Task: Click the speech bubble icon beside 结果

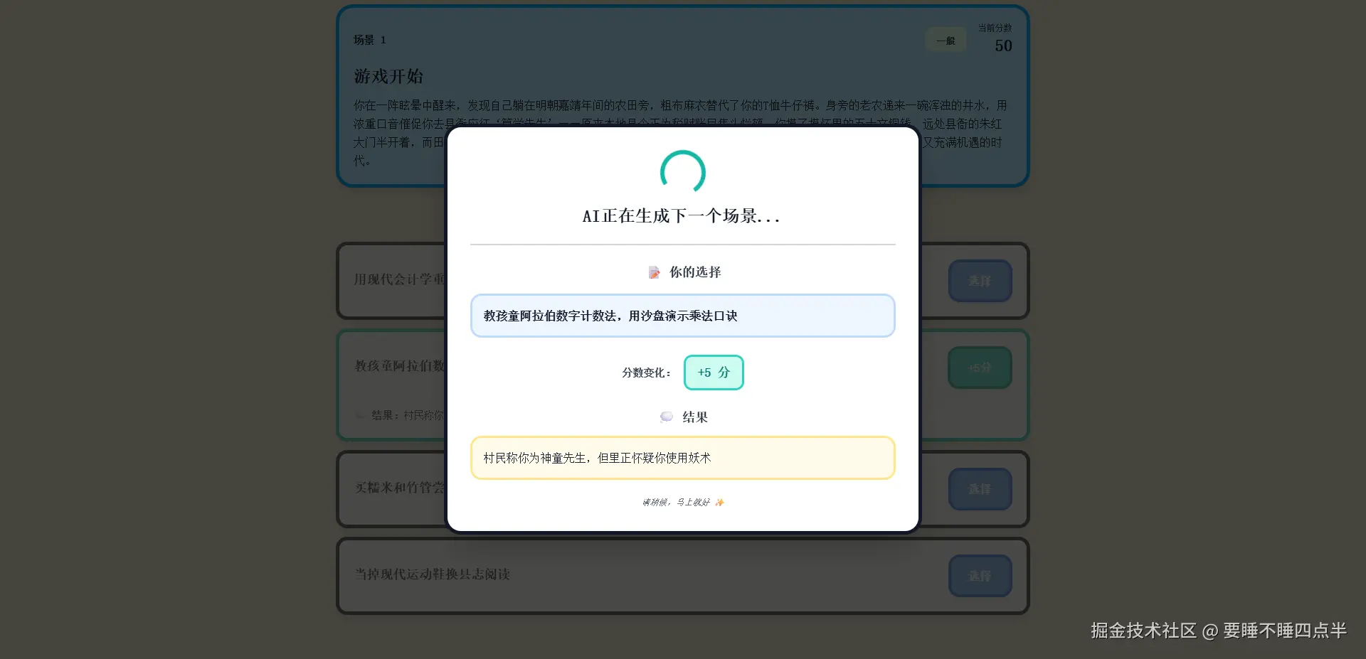Action: [x=666, y=417]
